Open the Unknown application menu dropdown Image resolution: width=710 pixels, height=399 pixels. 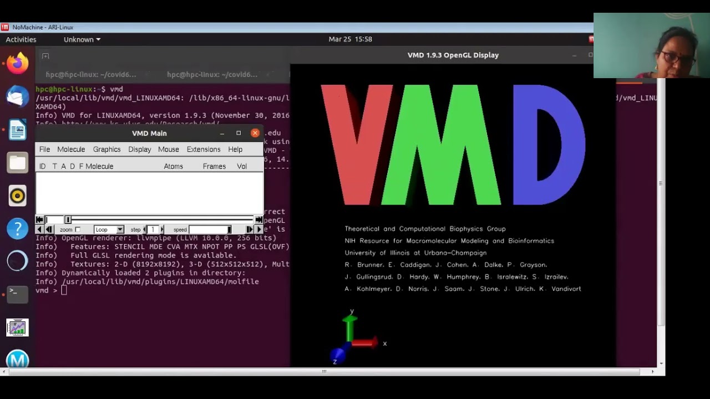[x=82, y=39]
